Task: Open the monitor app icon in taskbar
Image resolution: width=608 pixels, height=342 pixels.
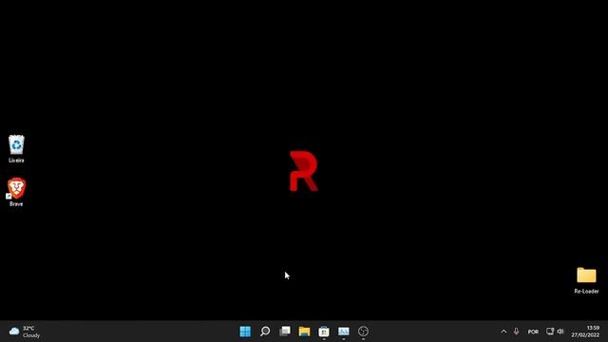Action: coord(344,332)
